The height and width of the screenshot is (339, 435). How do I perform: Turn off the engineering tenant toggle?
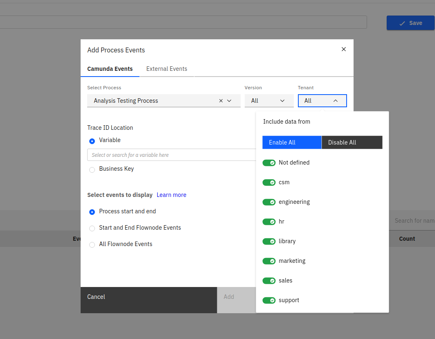269,202
